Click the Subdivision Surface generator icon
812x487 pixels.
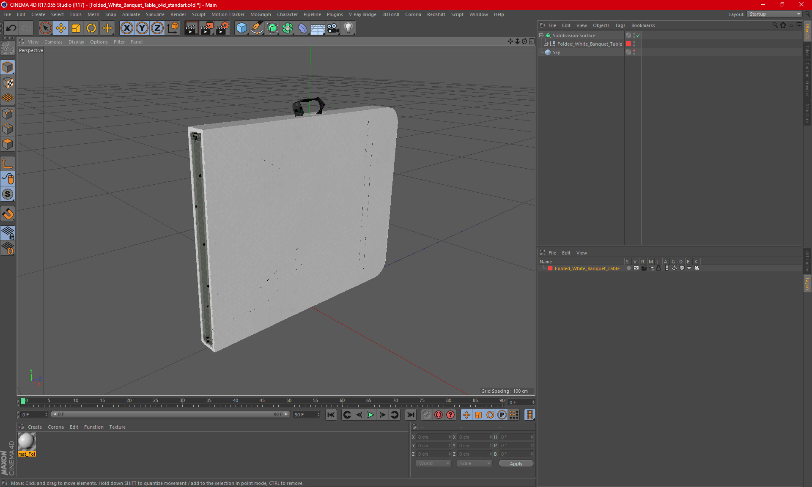(x=272, y=28)
